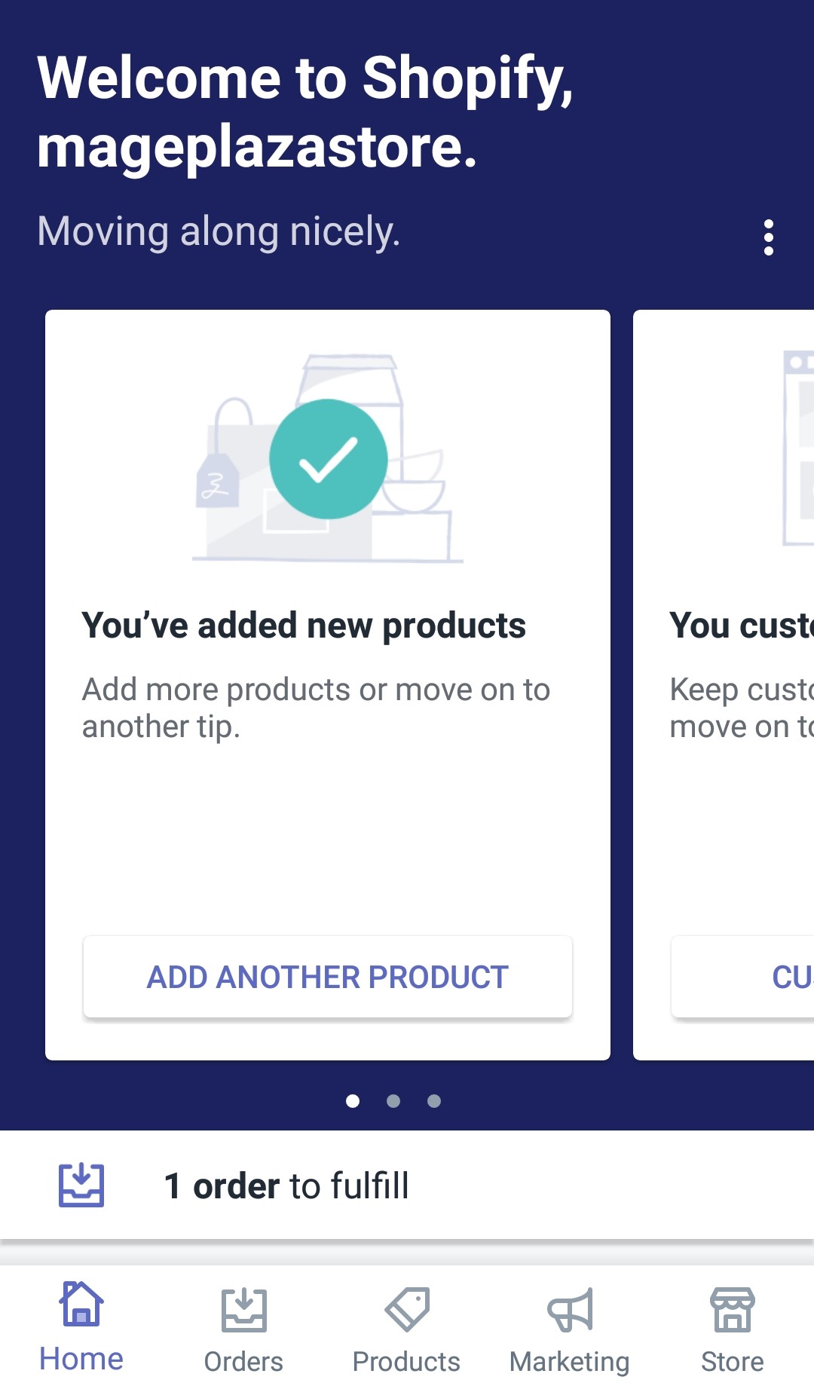814x1392 pixels.
Task: Click ADD ANOTHER PRODUCT button
Action: point(328,977)
